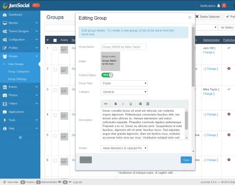The width and height of the screenshot is (235, 185).
Task: Open the Applications menu item
Action: click(20, 112)
